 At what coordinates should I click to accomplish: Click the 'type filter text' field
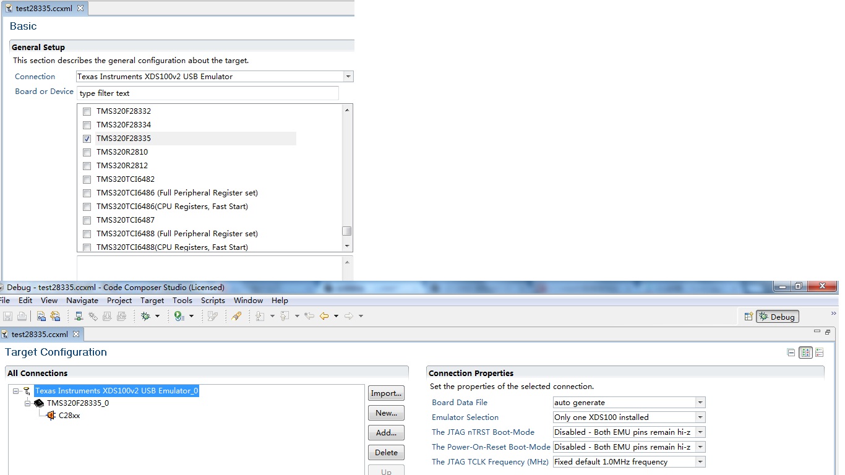click(x=208, y=93)
